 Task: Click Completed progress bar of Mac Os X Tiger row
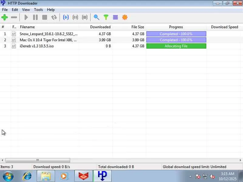176,40
